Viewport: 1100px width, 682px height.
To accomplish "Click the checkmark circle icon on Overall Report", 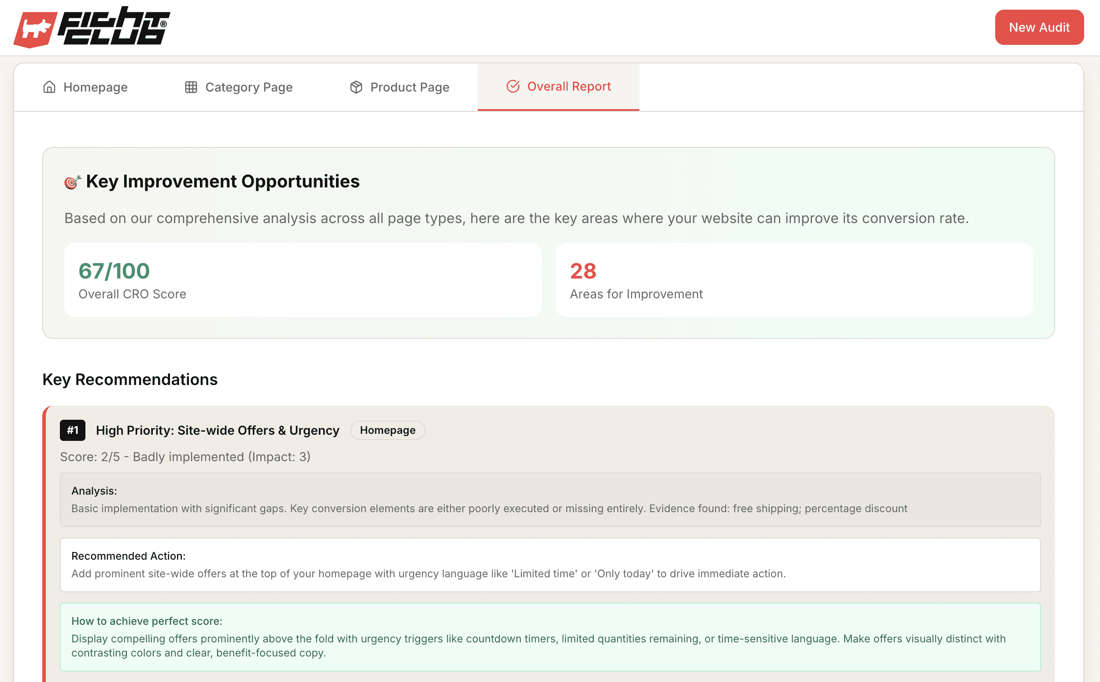I will click(x=513, y=86).
